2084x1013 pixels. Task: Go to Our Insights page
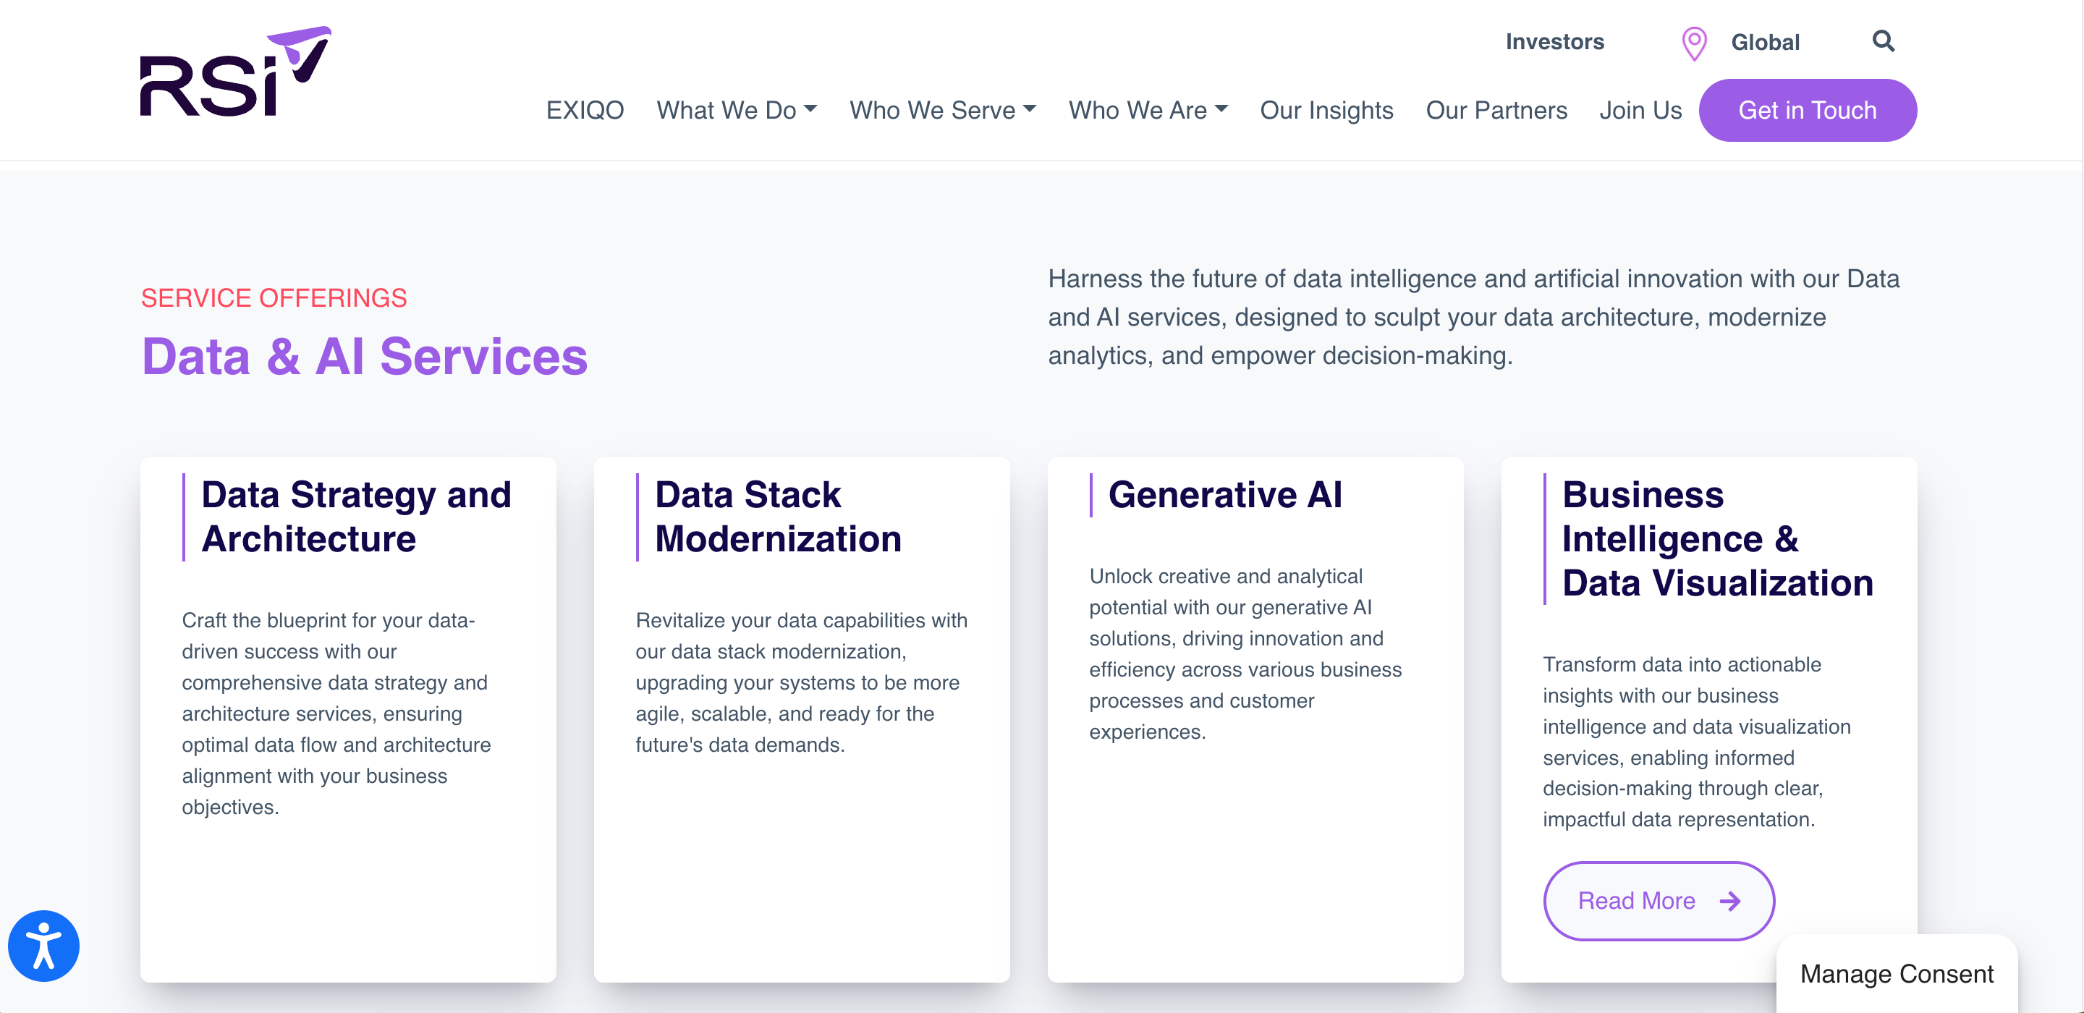[1327, 110]
